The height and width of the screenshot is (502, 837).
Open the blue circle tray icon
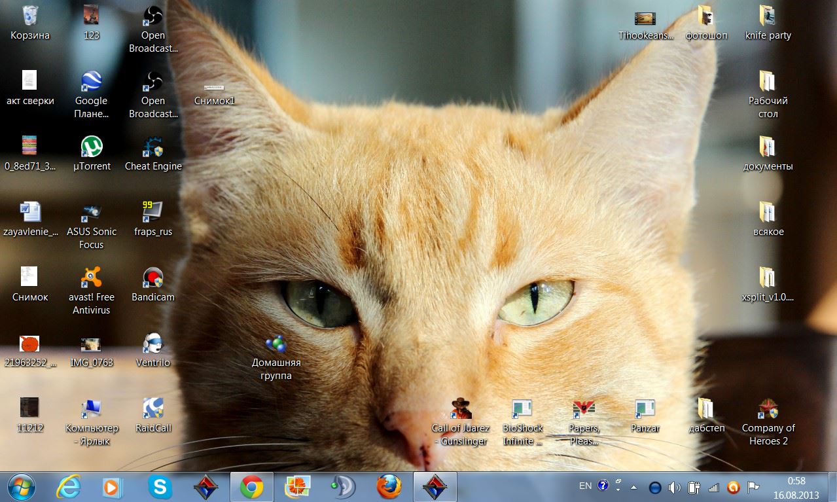pos(654,487)
